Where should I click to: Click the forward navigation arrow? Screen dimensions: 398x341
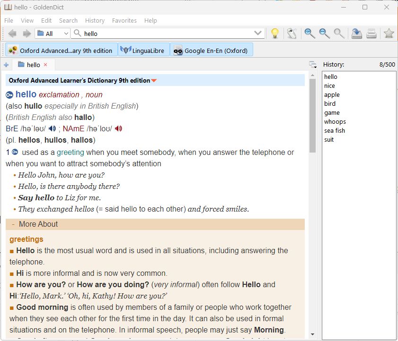coord(27,34)
